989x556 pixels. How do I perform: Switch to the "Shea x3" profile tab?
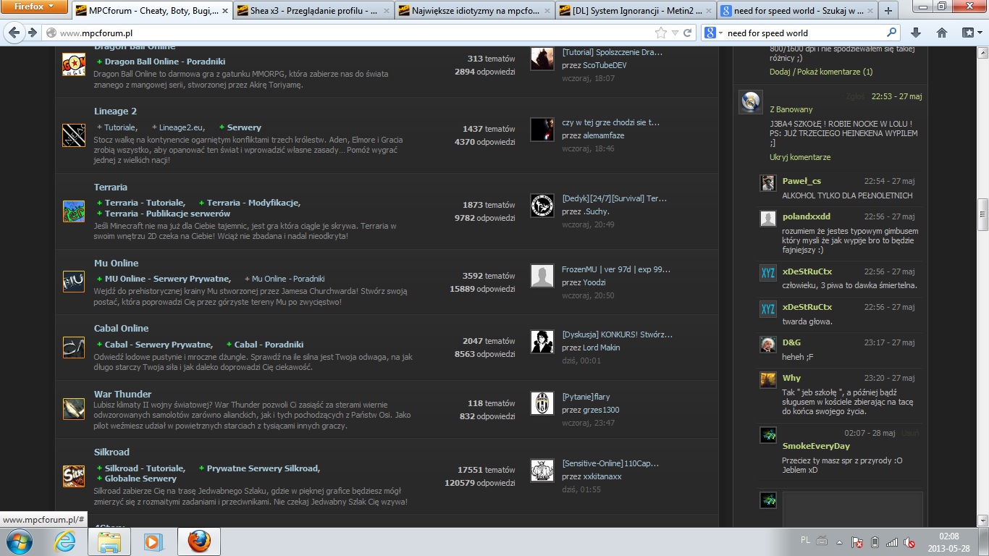click(x=314, y=11)
